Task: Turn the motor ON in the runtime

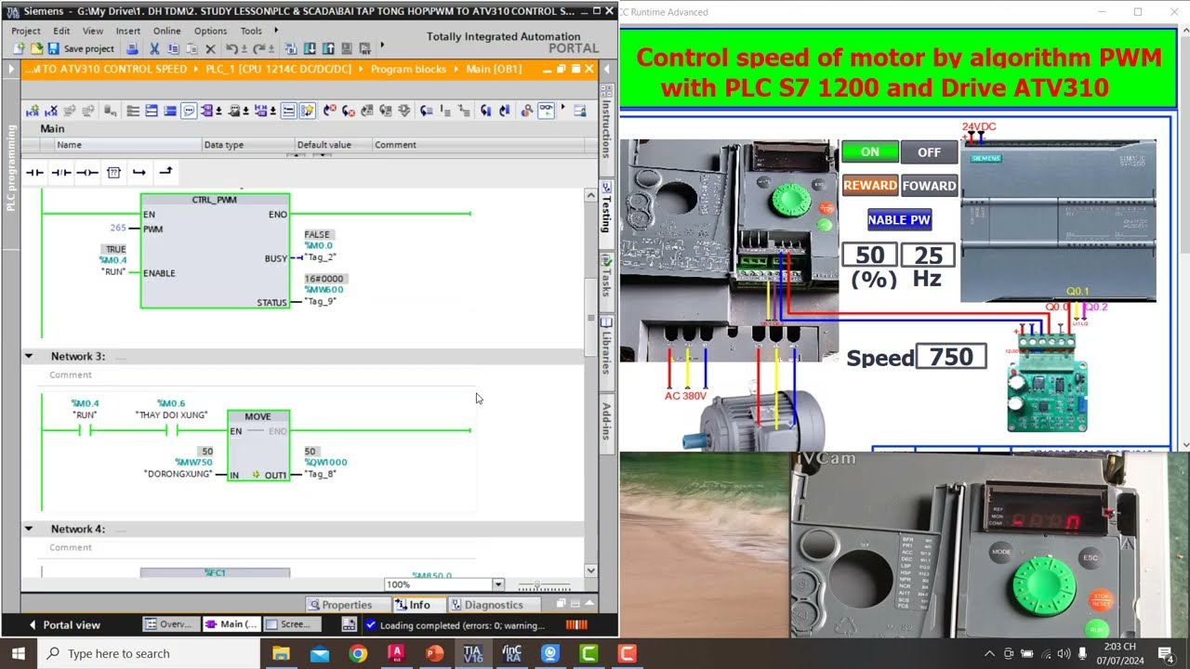Action: 869,151
